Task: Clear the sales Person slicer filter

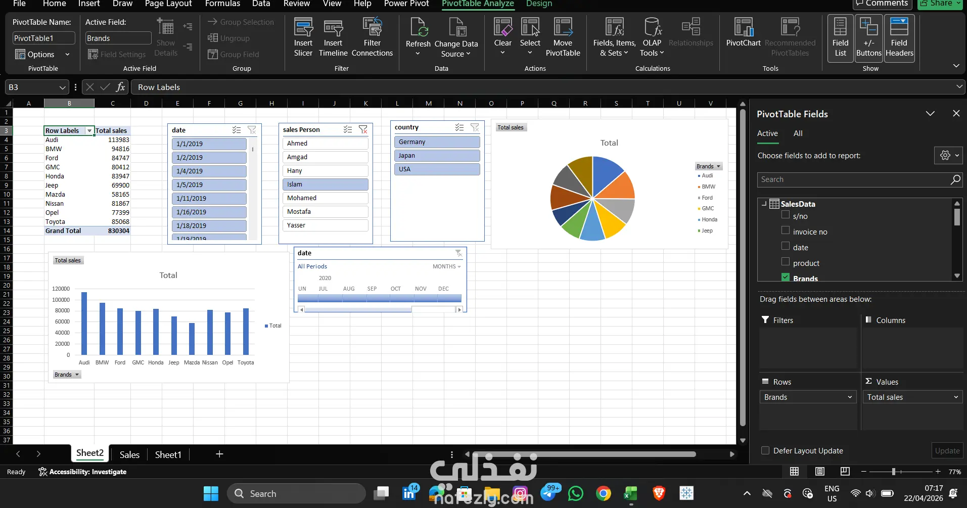Action: click(x=363, y=129)
